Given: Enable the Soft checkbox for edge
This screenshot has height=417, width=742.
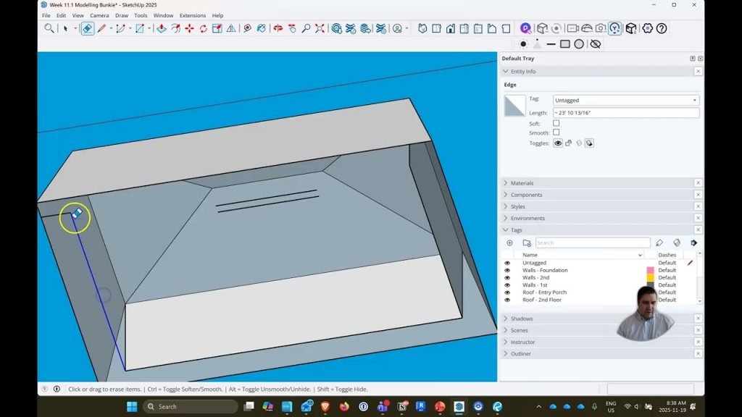Looking at the screenshot, I should (556, 123).
